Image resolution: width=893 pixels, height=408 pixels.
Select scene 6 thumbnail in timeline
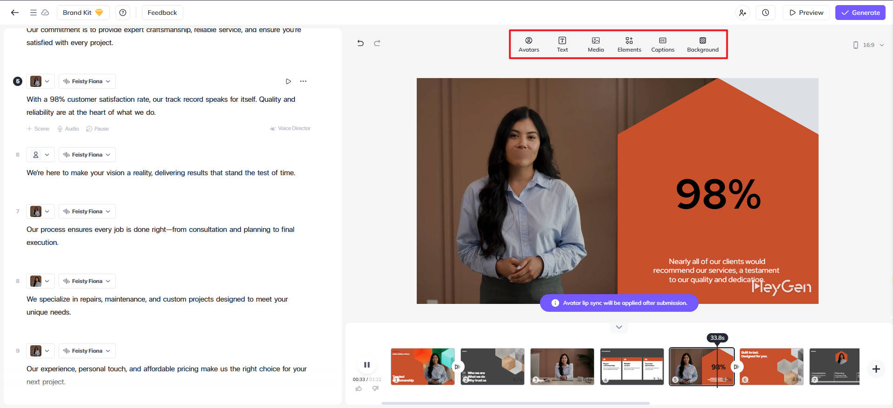(772, 367)
